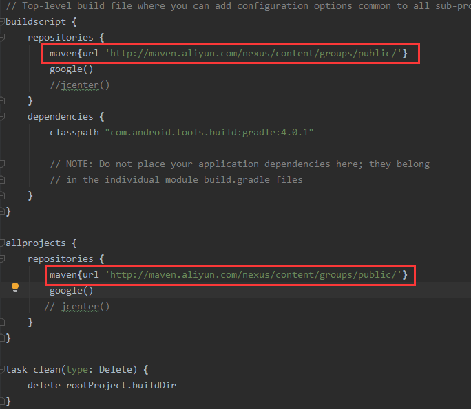The image size is (471, 409).
Task: Collapse the dependencies block fold marker
Action: coord(2,116)
